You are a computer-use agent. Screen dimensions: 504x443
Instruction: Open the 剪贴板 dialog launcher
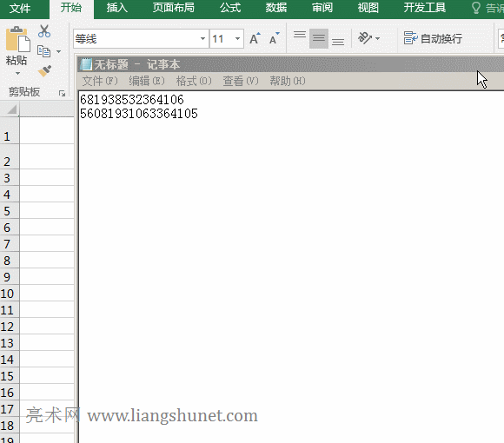point(62,94)
